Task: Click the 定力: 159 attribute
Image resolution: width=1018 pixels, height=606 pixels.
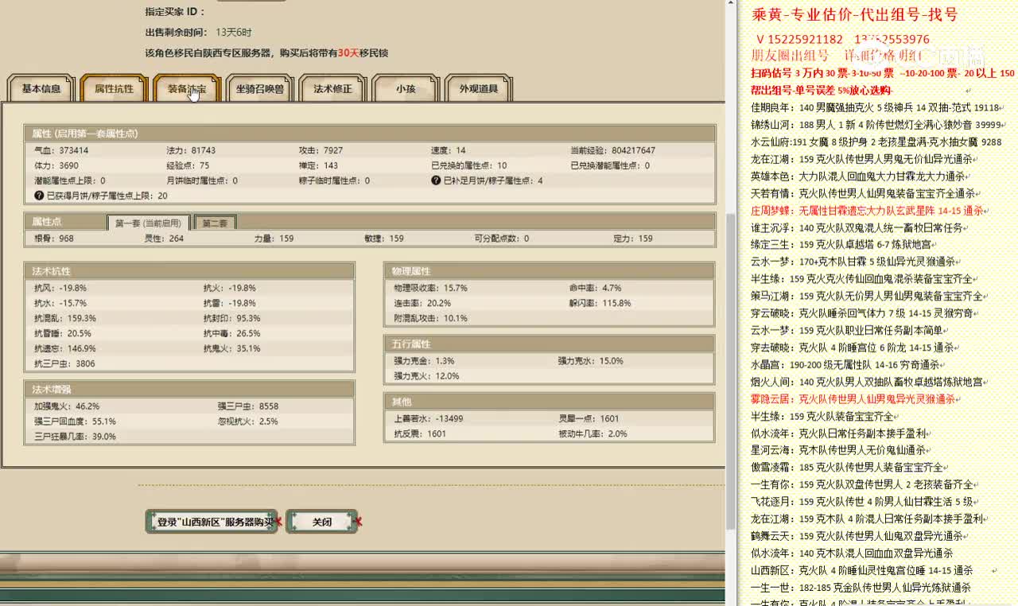Action: coord(633,239)
